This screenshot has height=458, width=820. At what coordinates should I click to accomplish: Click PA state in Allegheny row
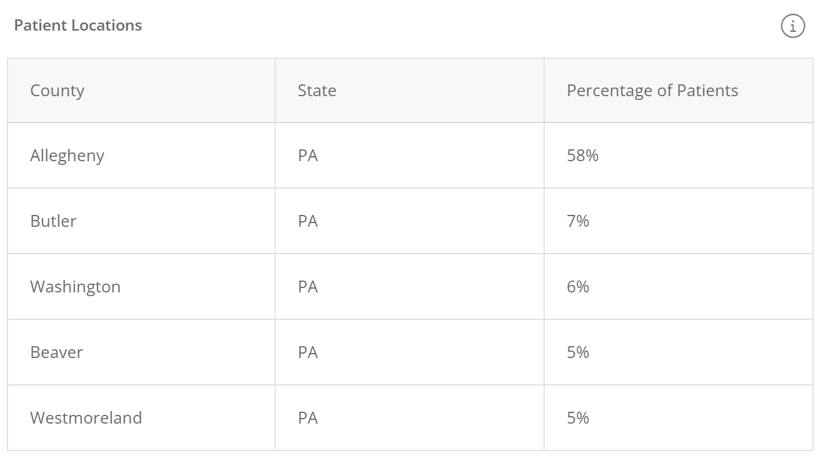pos(308,156)
